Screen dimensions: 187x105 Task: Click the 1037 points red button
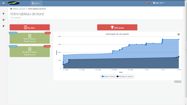pos(117,27)
